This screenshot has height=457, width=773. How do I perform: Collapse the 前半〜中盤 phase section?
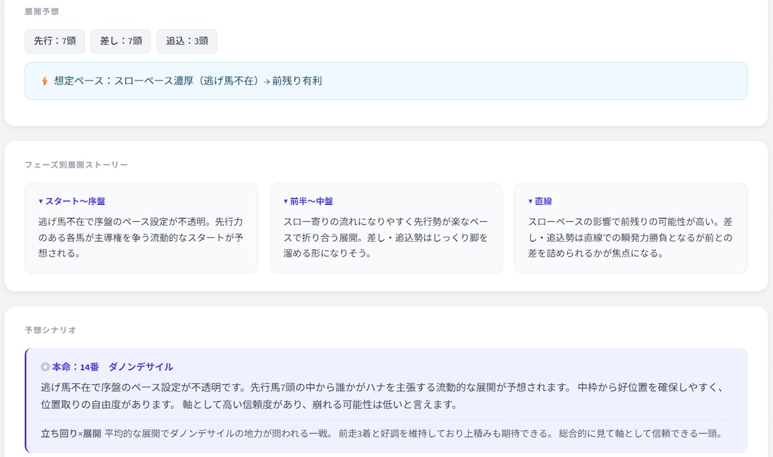pyautogui.click(x=308, y=201)
